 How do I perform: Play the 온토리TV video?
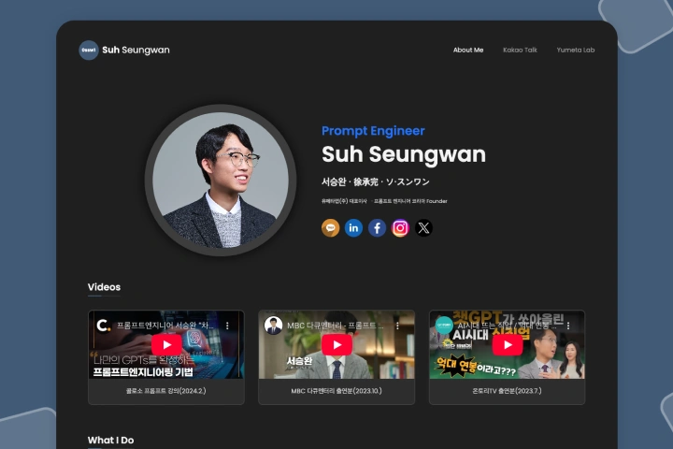[x=508, y=344]
